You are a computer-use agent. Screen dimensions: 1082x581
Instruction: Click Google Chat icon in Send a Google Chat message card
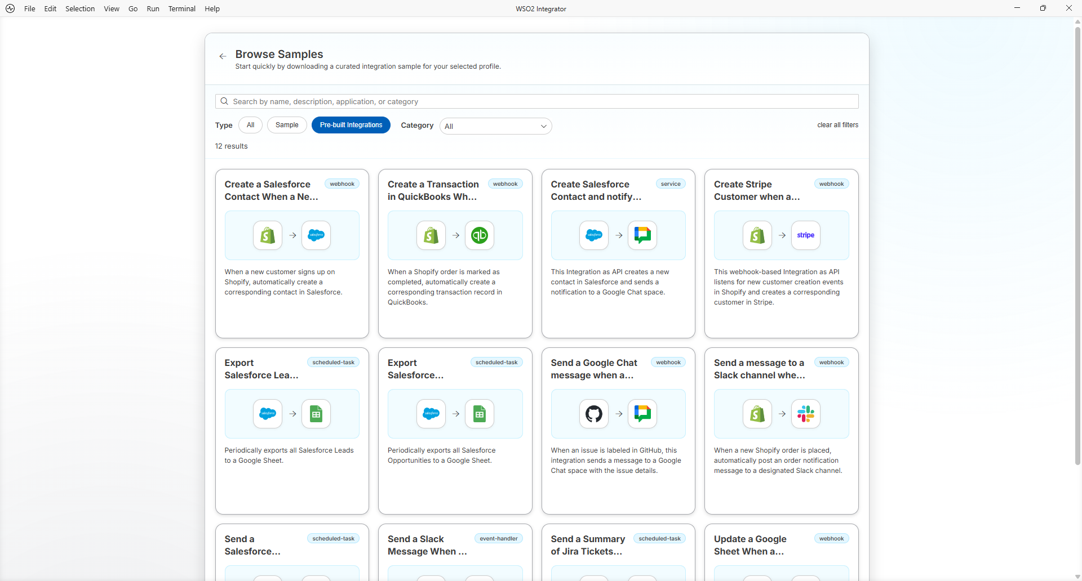coord(642,414)
